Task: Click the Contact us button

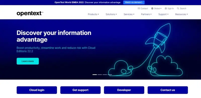Action: (x=168, y=90)
